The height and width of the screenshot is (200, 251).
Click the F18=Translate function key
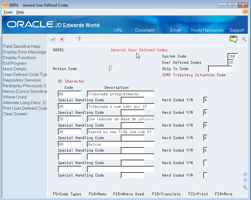pos(166,194)
